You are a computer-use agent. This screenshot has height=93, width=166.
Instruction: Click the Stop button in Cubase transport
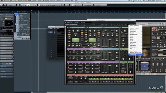(x=29, y=5)
